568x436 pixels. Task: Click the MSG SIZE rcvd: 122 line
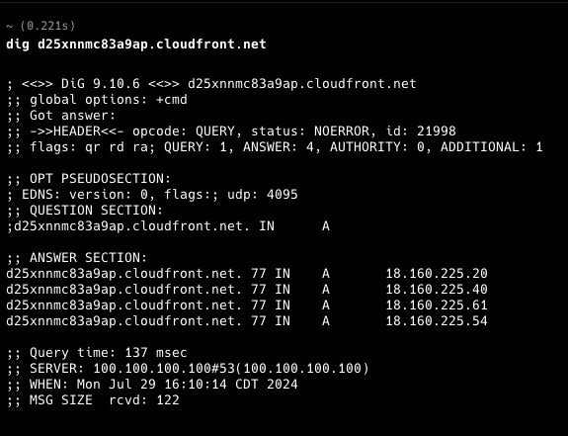(x=93, y=400)
